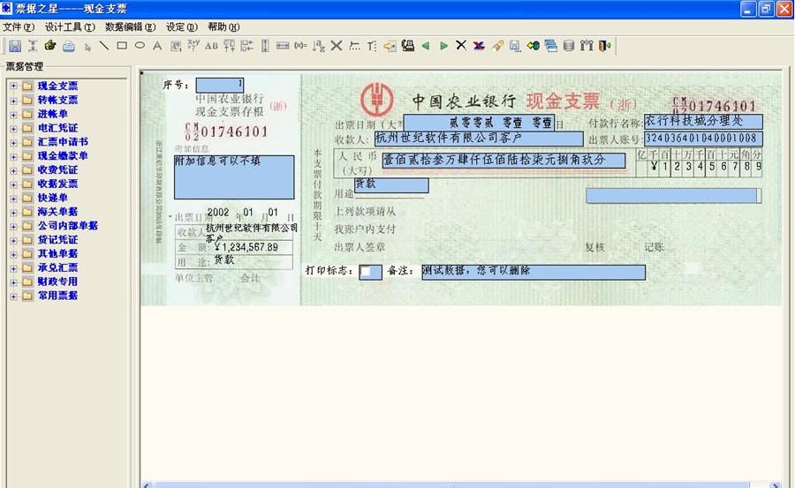Click the exit door icon
This screenshot has width=795, height=488.
pyautogui.click(x=604, y=46)
